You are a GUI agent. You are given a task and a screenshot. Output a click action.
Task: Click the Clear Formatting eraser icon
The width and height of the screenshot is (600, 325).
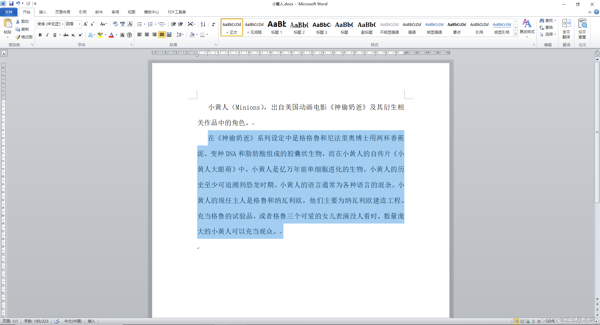pos(115,24)
